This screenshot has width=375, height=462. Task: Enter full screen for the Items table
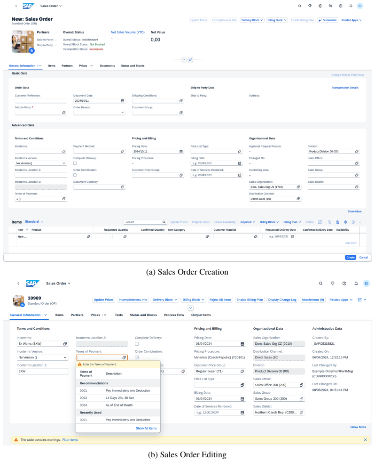coord(320,222)
